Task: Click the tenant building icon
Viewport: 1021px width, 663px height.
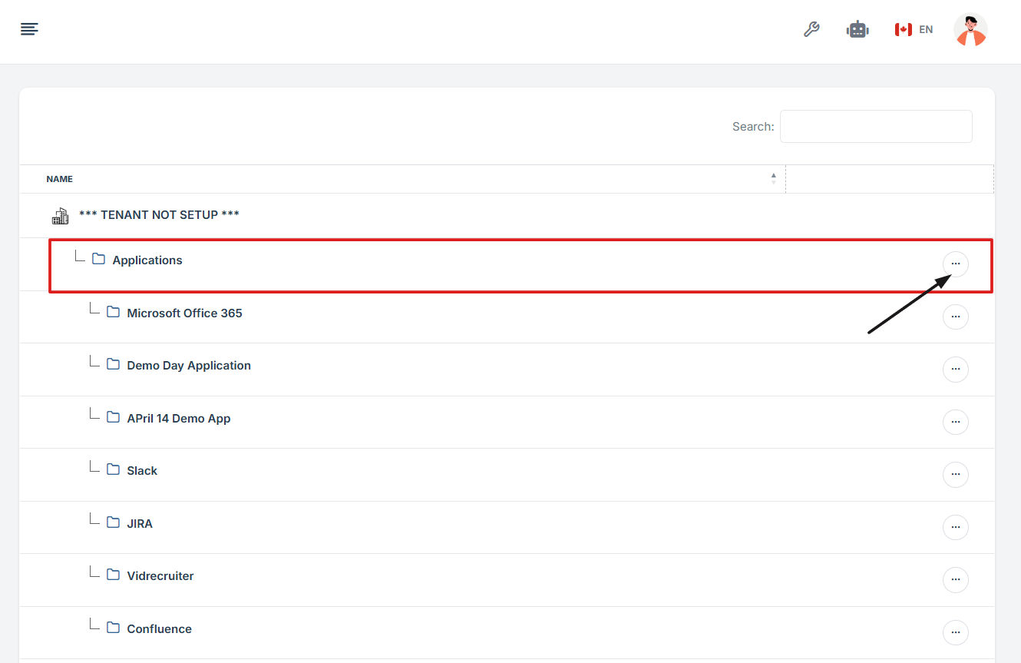Action: [60, 215]
